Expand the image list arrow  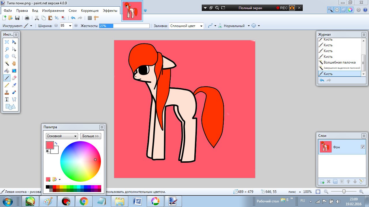[x=145, y=11]
